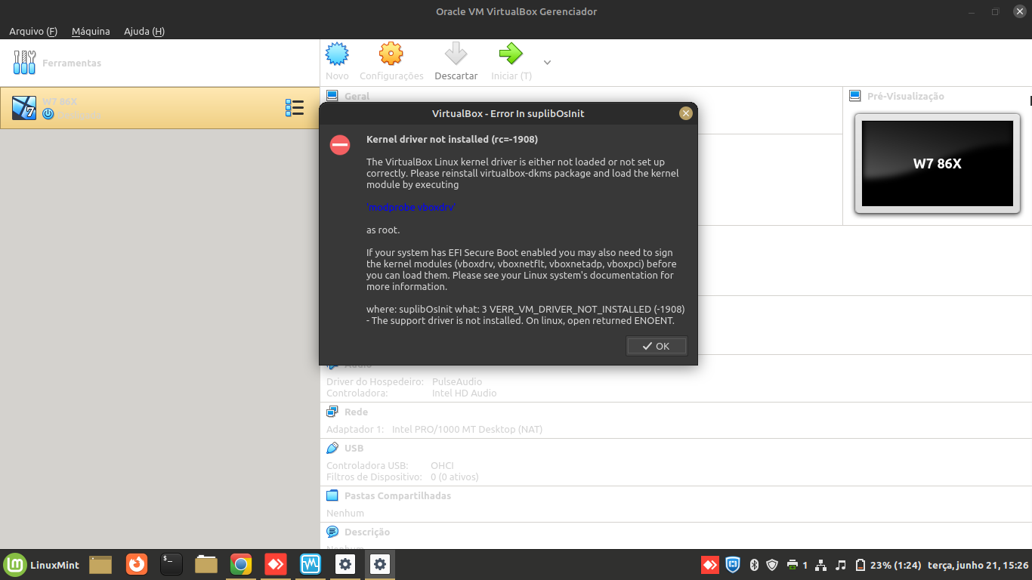
Task: Open the Bluetooth tray icon
Action: [x=754, y=564]
